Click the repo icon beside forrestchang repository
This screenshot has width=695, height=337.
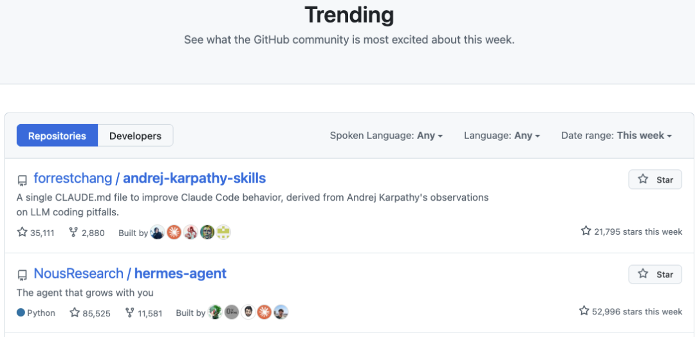tap(22, 180)
